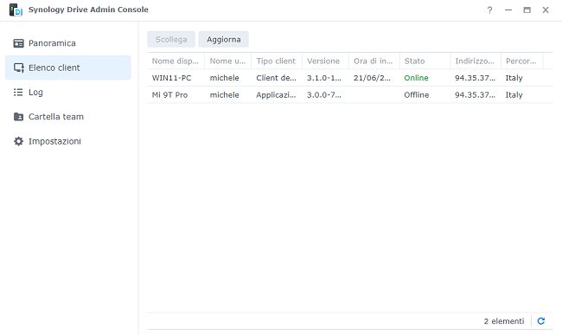The height and width of the screenshot is (335, 562).
Task: Click the Client de... type cell
Action: tap(277, 78)
